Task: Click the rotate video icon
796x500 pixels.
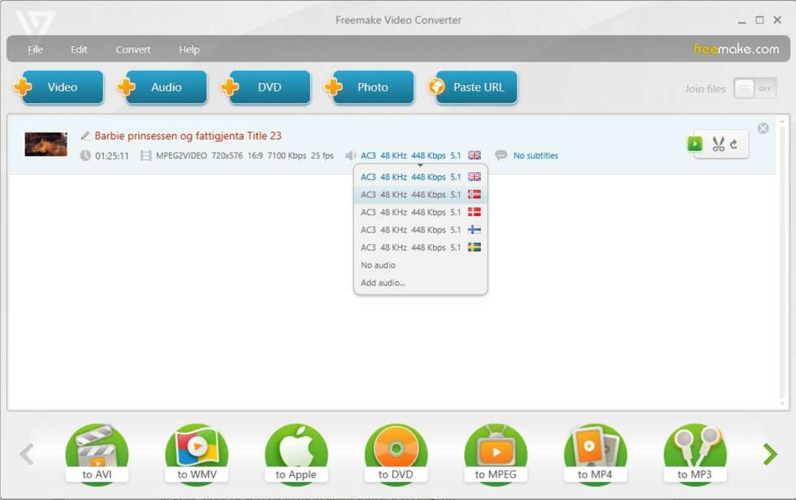Action: 734,144
